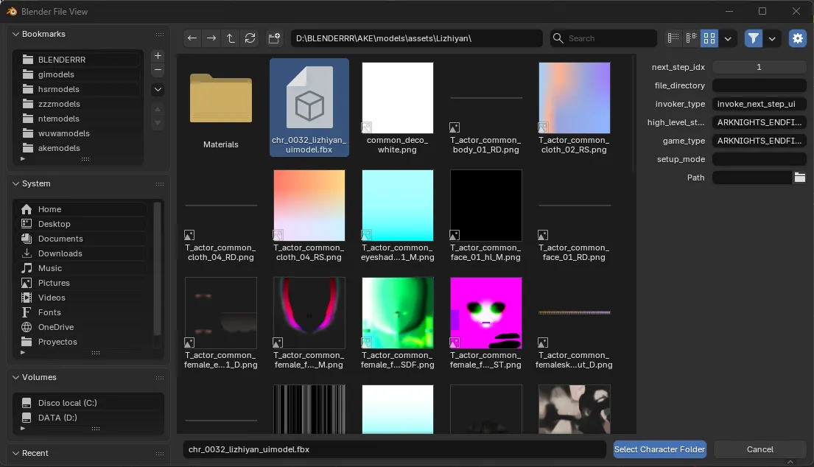
Task: Click the directory path field
Action: [416, 38]
